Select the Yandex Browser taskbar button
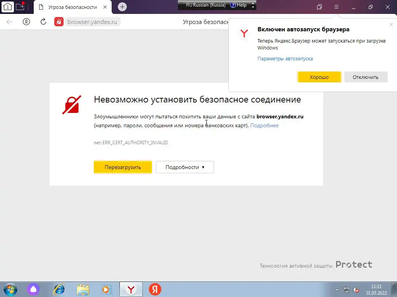Image resolution: width=397 pixels, height=297 pixels. click(131, 289)
